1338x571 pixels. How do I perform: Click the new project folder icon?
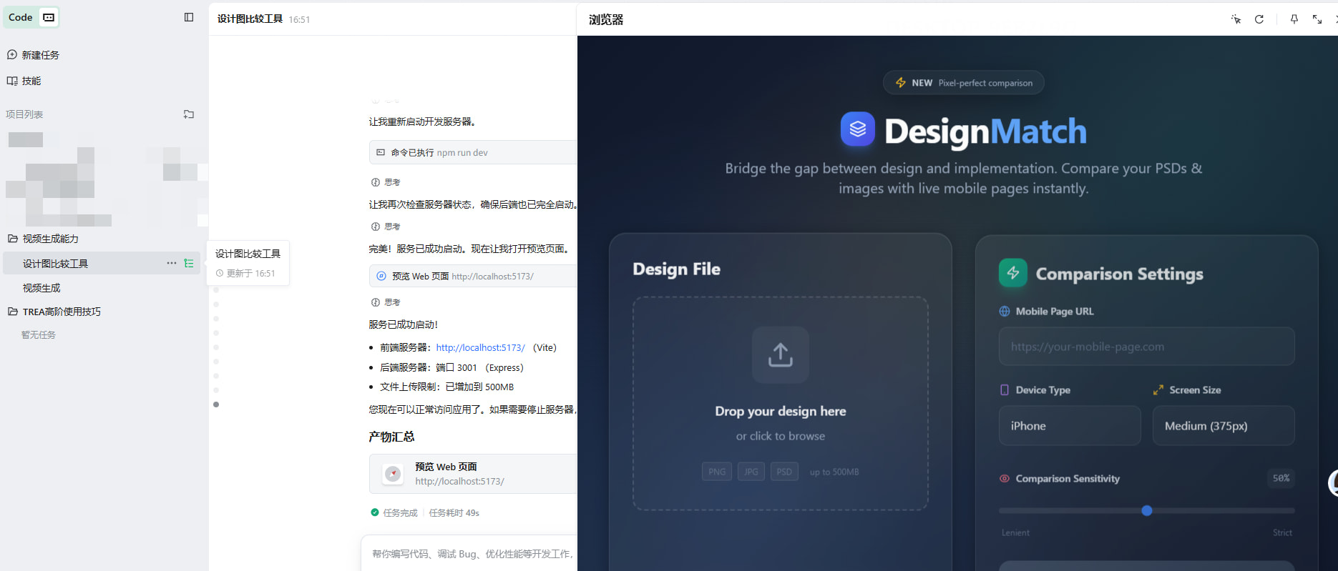tap(189, 114)
